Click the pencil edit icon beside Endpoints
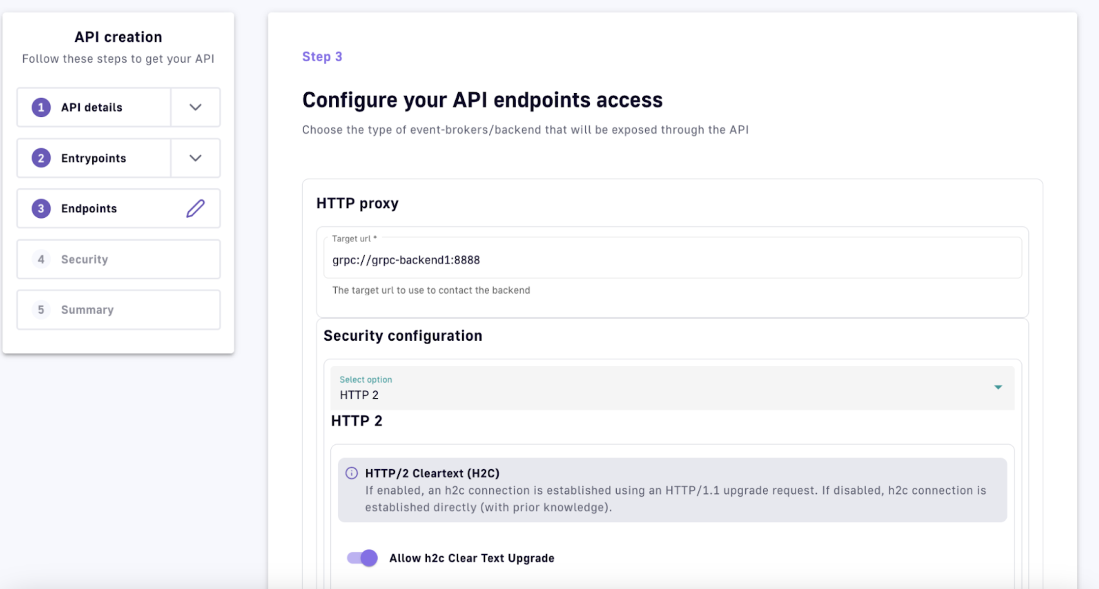The height and width of the screenshot is (589, 1099). (195, 209)
